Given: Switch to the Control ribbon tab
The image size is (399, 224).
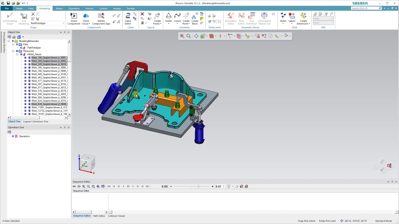Looking at the screenshot, I should (x=103, y=8).
